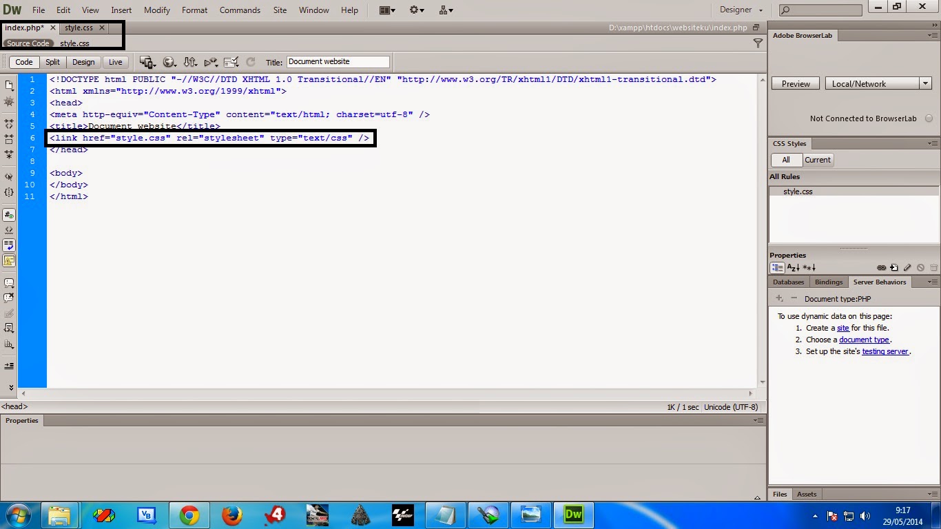Select Parent Tag coding toolbar icon
Screen dimensions: 941x529
[9, 177]
